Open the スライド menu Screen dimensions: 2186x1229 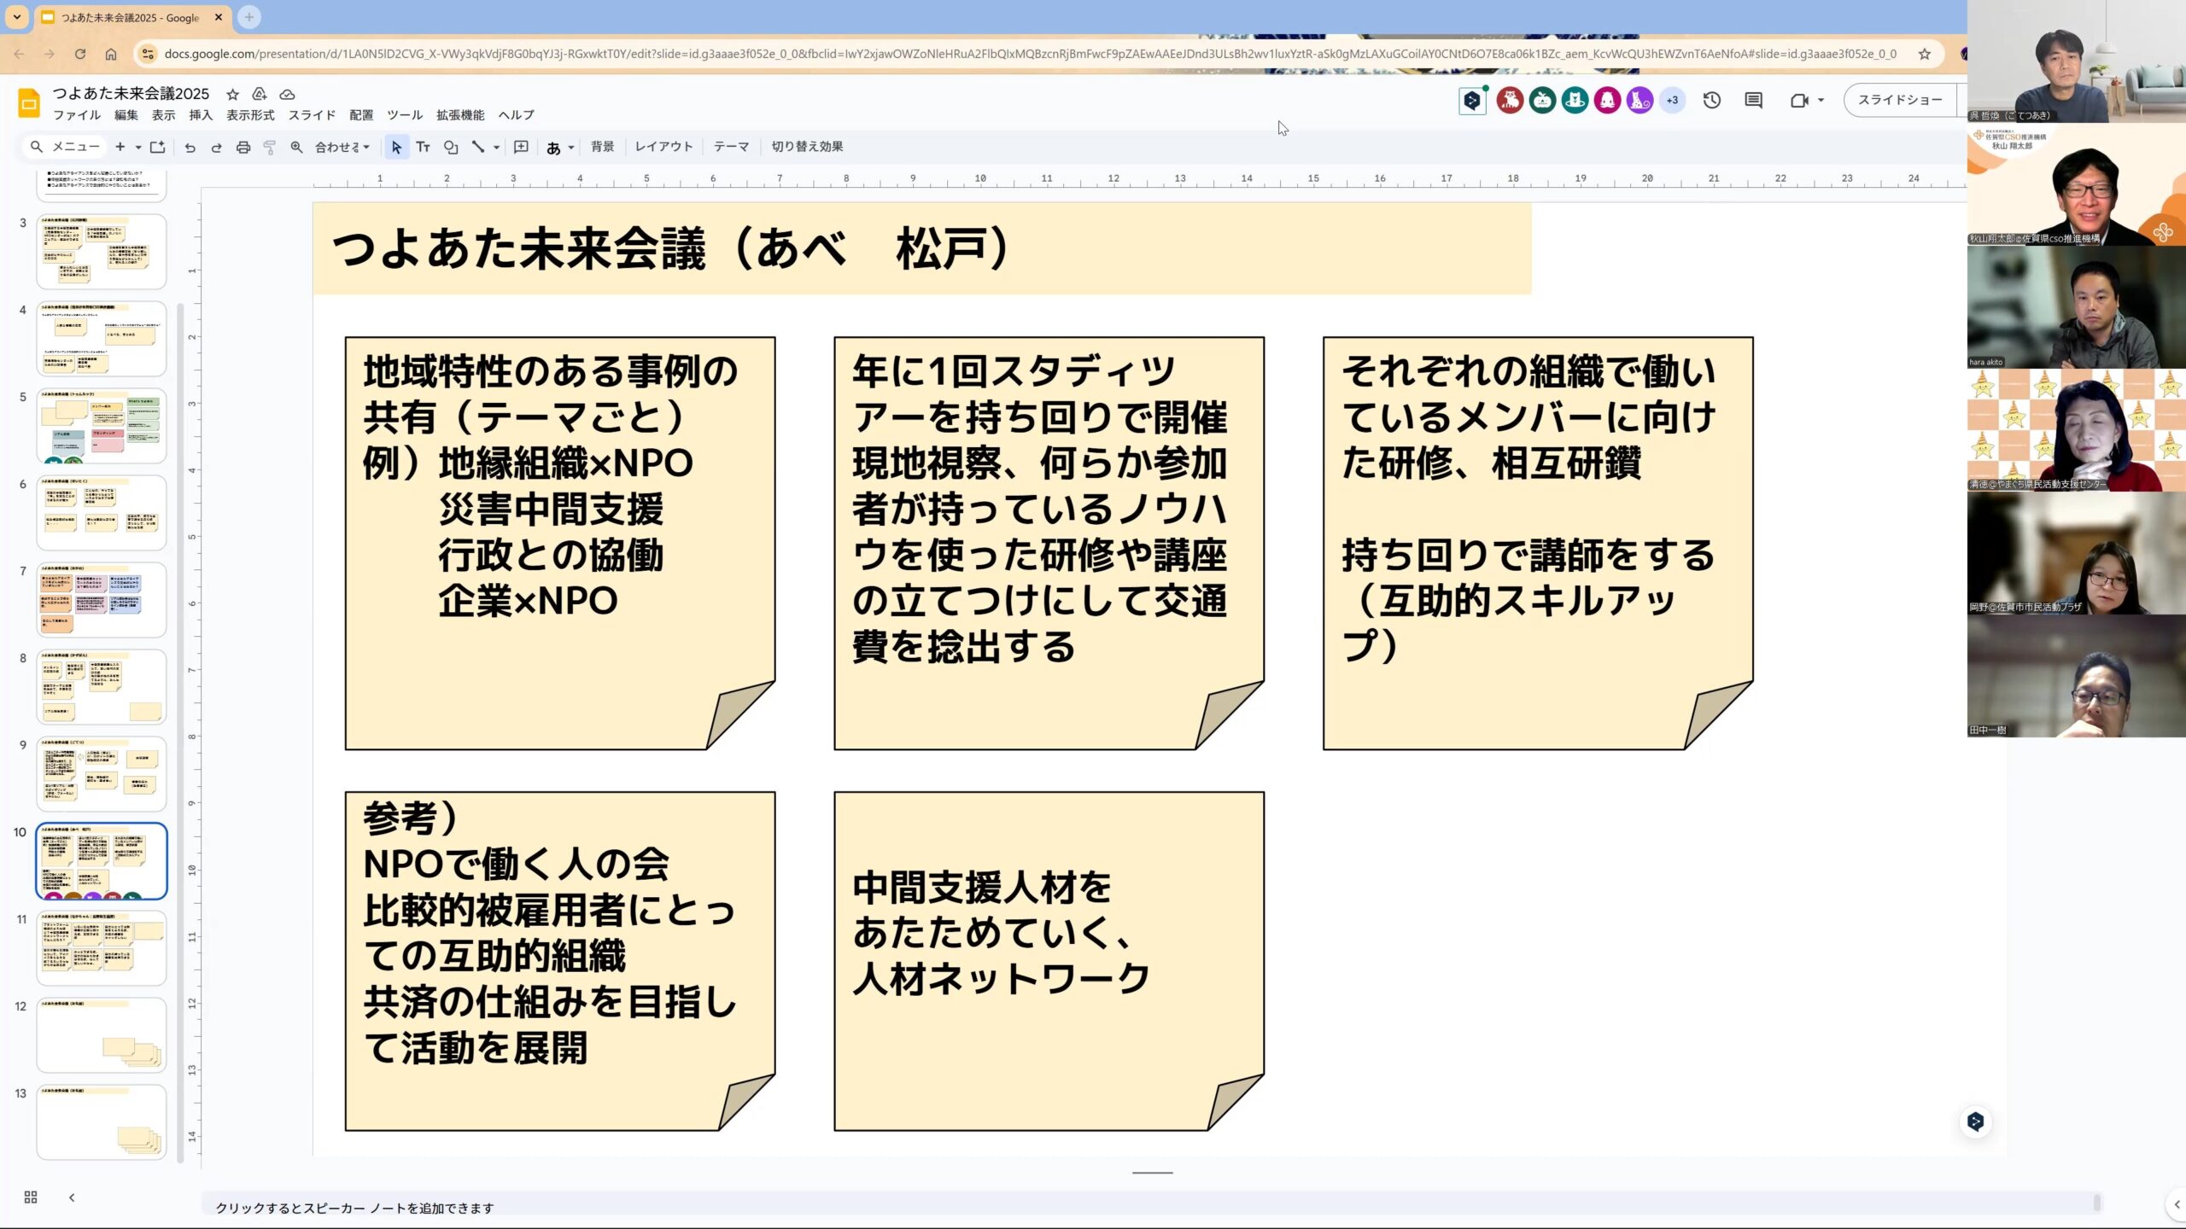(311, 115)
